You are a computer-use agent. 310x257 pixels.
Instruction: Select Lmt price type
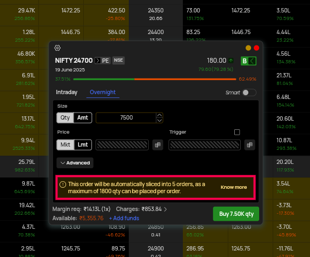[83, 144]
